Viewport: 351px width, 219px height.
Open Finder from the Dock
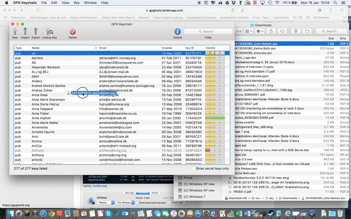(11, 214)
